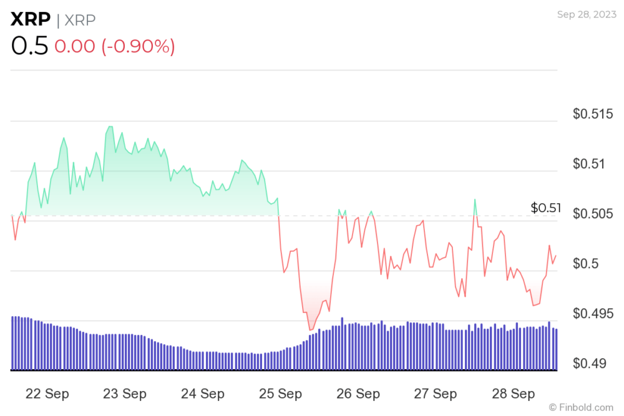Screen dimensions: 624x416
Task: Select the 23 Sep date label
Action: (x=125, y=394)
